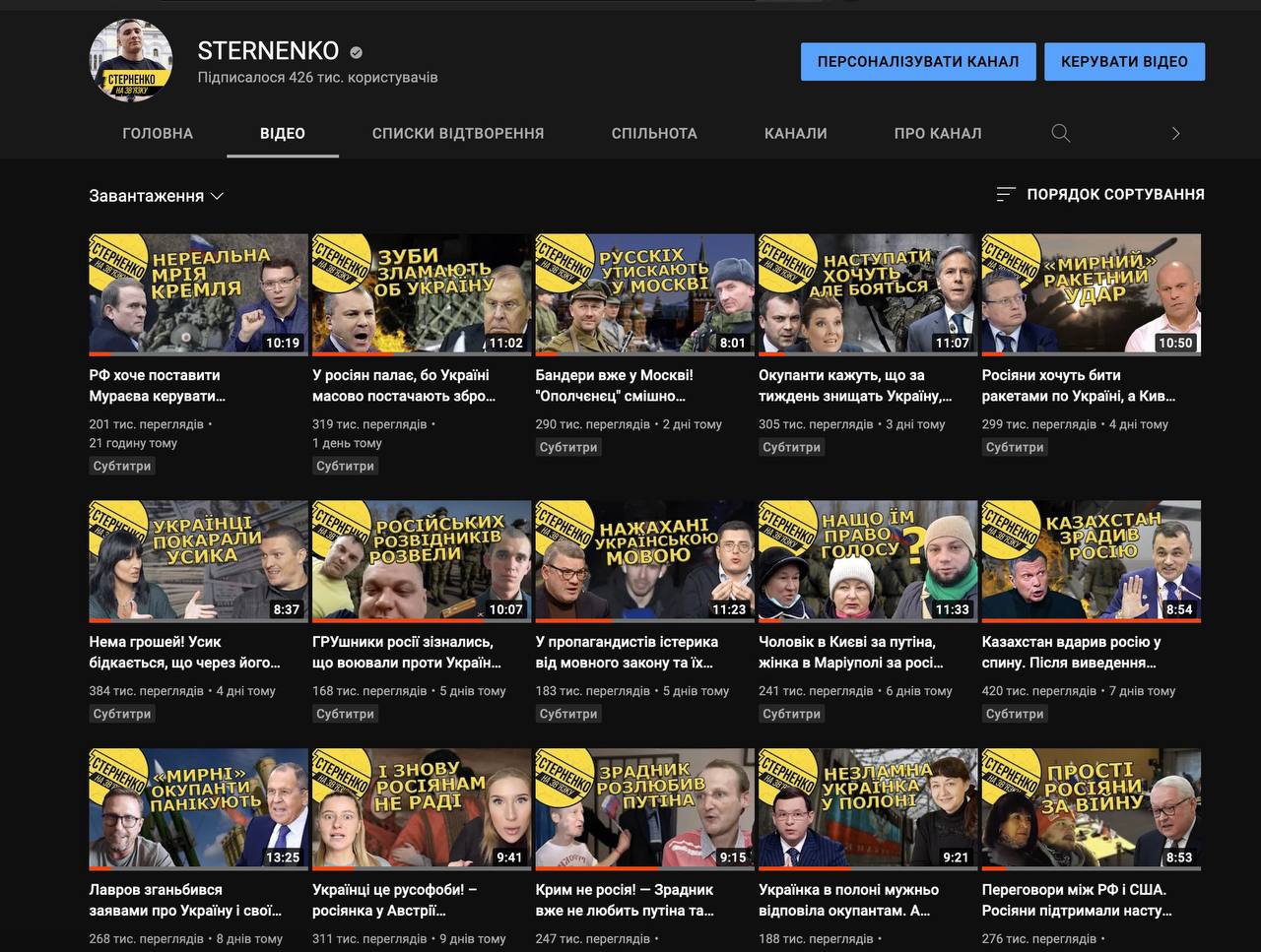Screen dimensions: 1261x952
Task: Open thumbnail "КАЗАХСТАН ЗРАДИВ РОСІЮ"
Action: pyautogui.click(x=1092, y=561)
